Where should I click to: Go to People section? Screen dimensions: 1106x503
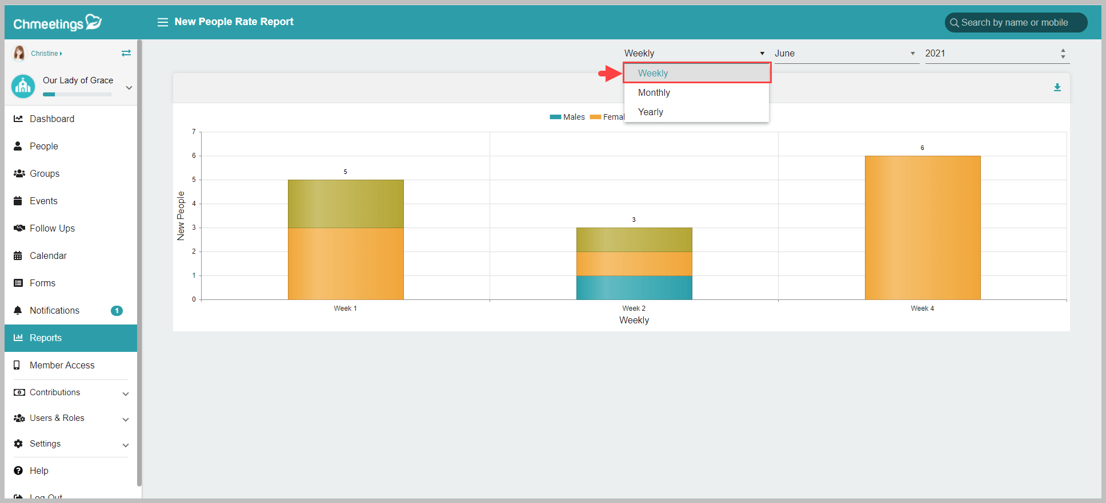pos(44,146)
